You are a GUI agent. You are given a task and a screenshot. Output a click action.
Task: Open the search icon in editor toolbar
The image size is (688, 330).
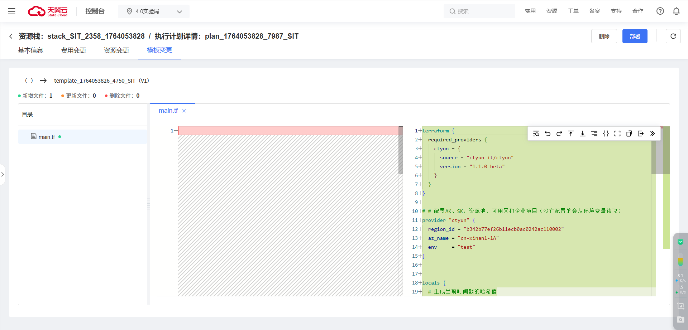536,134
